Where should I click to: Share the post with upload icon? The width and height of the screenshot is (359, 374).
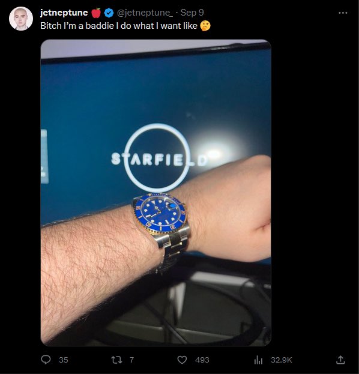pos(340,360)
